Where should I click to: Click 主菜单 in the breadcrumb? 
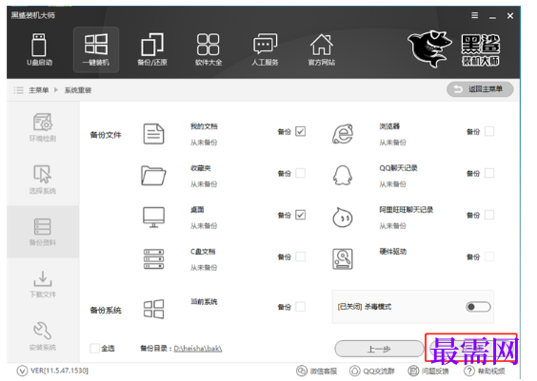(x=38, y=90)
